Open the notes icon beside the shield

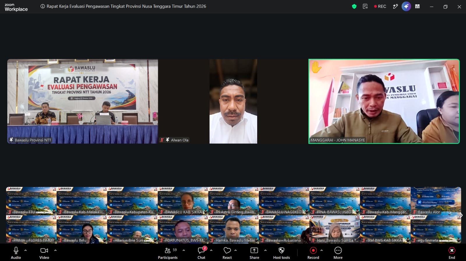(x=365, y=6)
